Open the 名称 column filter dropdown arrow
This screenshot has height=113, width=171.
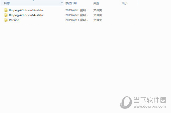pyautogui.click(x=62, y=3)
